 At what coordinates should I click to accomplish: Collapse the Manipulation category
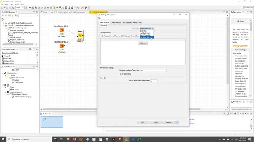(3, 73)
